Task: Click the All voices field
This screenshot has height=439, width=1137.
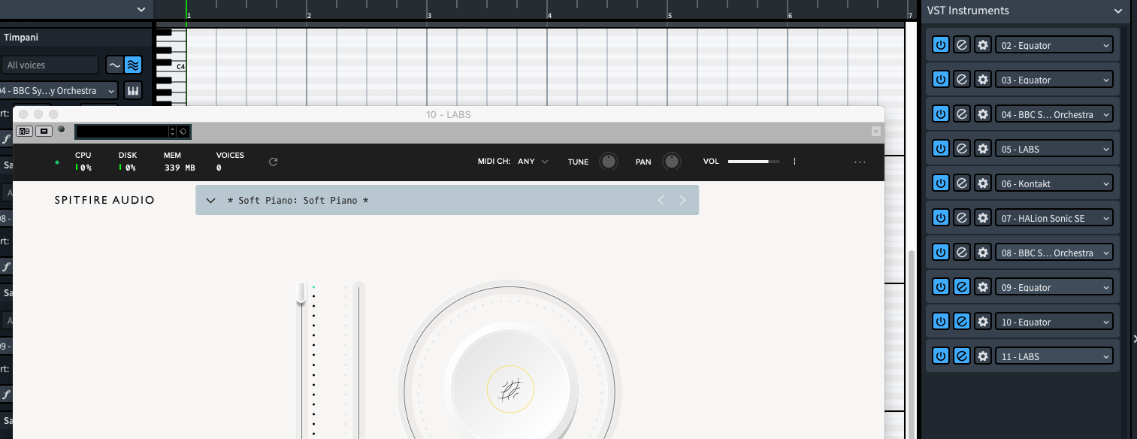Action: [50, 65]
